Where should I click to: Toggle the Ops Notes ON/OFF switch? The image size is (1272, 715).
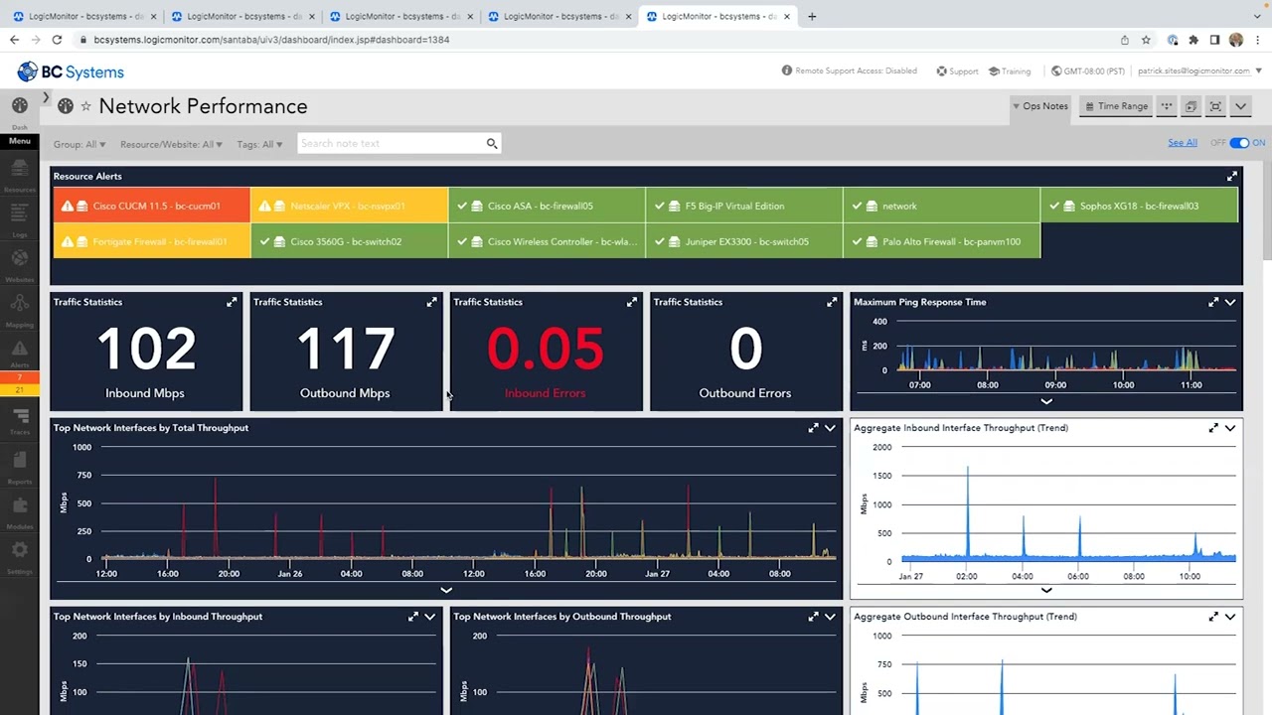[1238, 143]
